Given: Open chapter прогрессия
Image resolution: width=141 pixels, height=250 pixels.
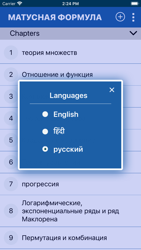Looking at the screenshot, I should click(70, 184).
